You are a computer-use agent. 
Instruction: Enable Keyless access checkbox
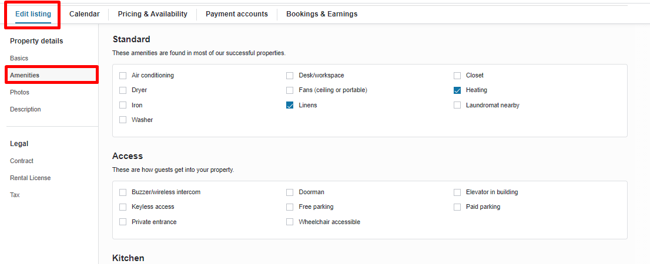click(123, 207)
